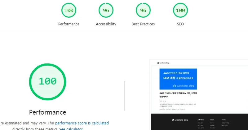Go to the SEO 100 score gauge
248x130 pixels.
coord(180,10)
